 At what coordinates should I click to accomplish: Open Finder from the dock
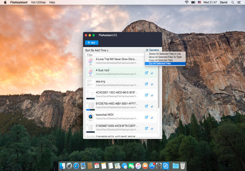pyautogui.click(x=62, y=166)
